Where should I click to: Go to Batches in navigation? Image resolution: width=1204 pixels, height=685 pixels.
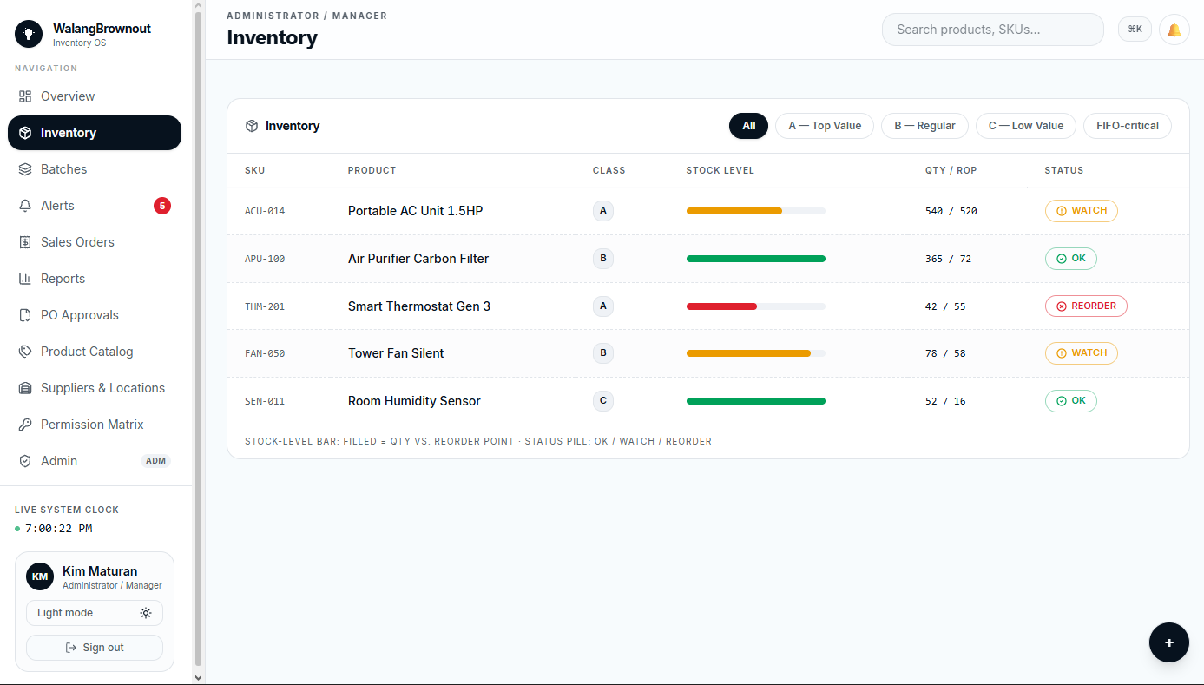pyautogui.click(x=95, y=169)
